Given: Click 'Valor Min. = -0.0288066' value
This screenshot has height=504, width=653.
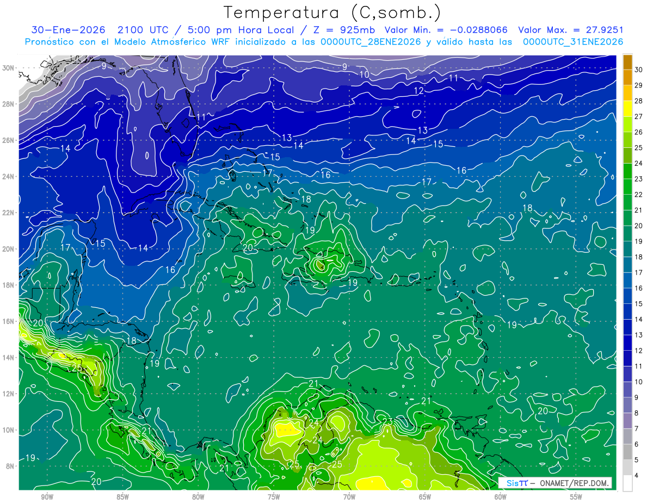Looking at the screenshot, I should coord(447,30).
